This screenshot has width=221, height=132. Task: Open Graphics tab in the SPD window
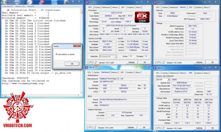click(199, 73)
